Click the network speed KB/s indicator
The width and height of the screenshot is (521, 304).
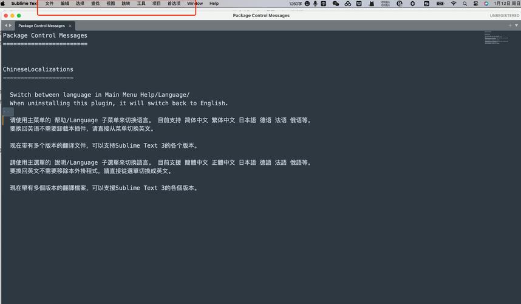[x=386, y=3]
